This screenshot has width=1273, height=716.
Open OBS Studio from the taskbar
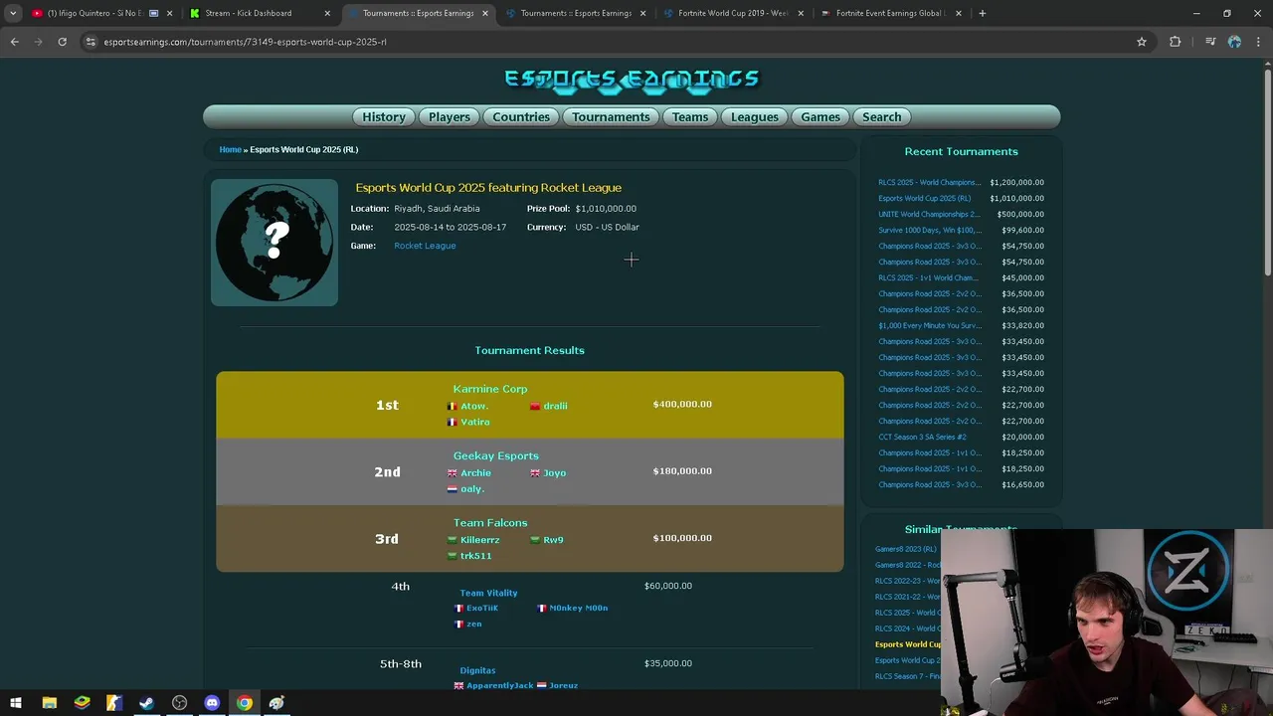[179, 703]
